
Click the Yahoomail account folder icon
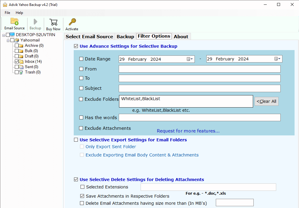17,40
